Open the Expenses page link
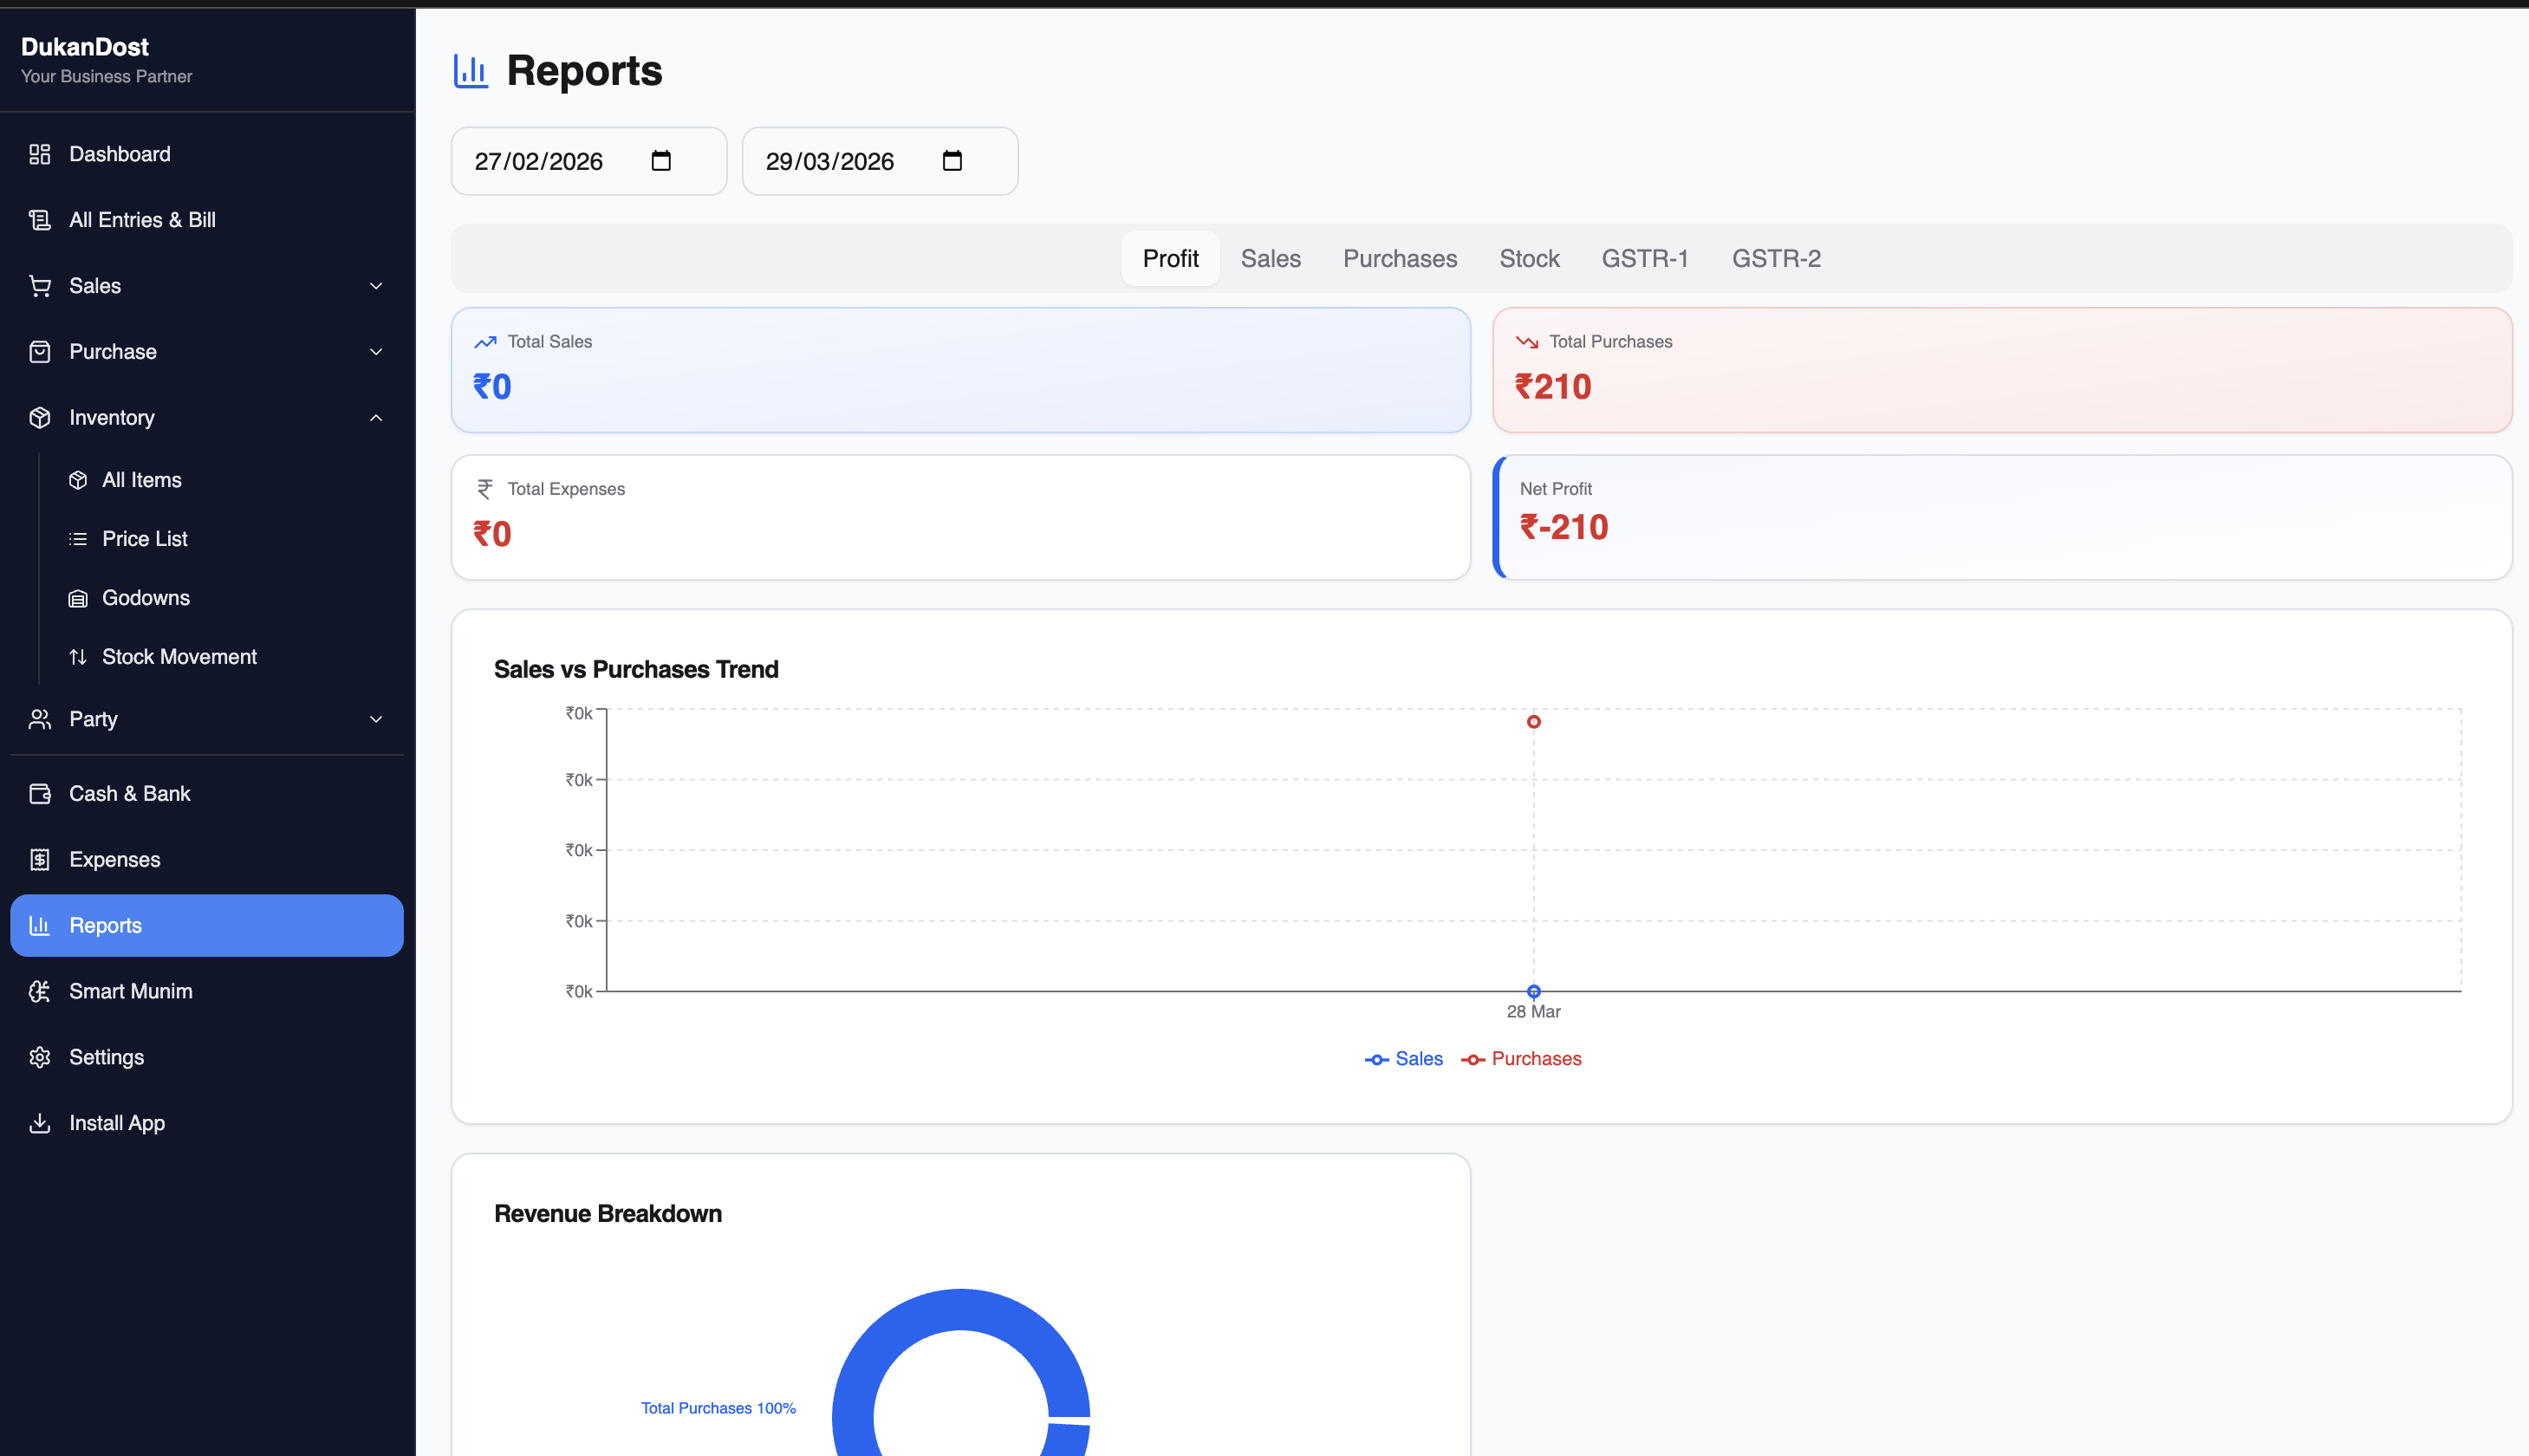Image resolution: width=2529 pixels, height=1456 pixels. [x=115, y=859]
